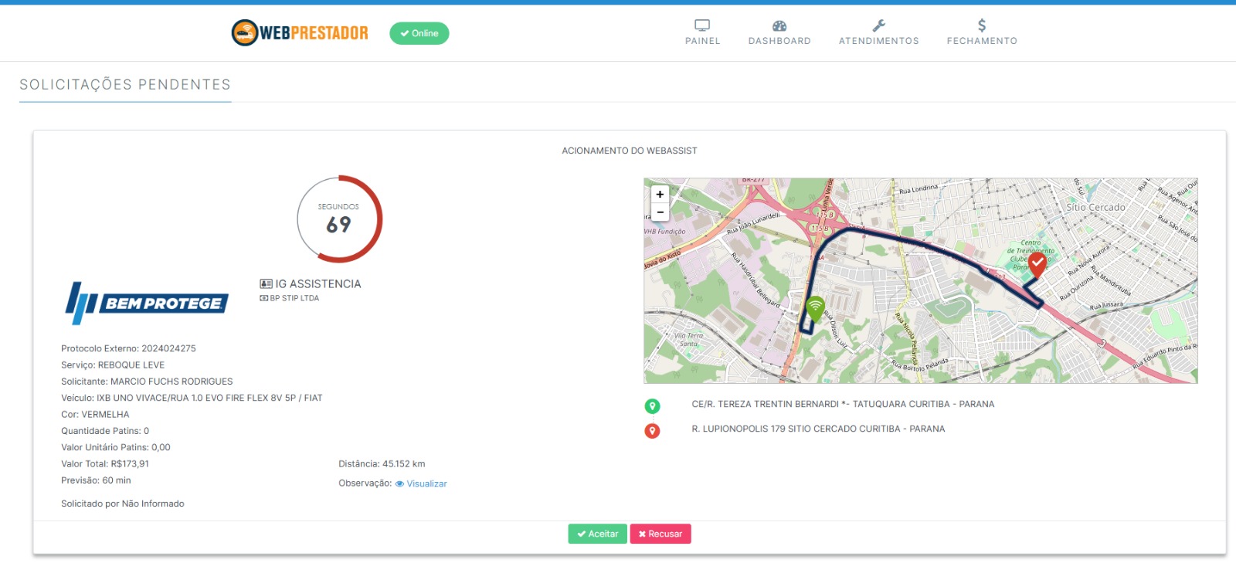Click the WebPrestador logo
1236x563 pixels.
(x=300, y=32)
